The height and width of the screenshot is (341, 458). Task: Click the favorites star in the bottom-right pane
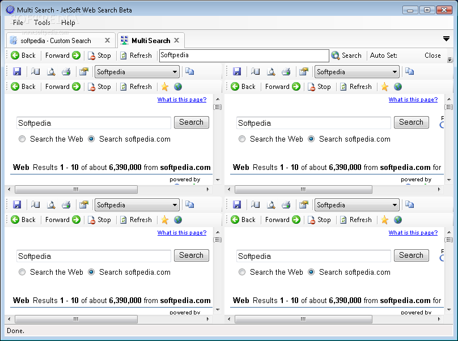385,220
